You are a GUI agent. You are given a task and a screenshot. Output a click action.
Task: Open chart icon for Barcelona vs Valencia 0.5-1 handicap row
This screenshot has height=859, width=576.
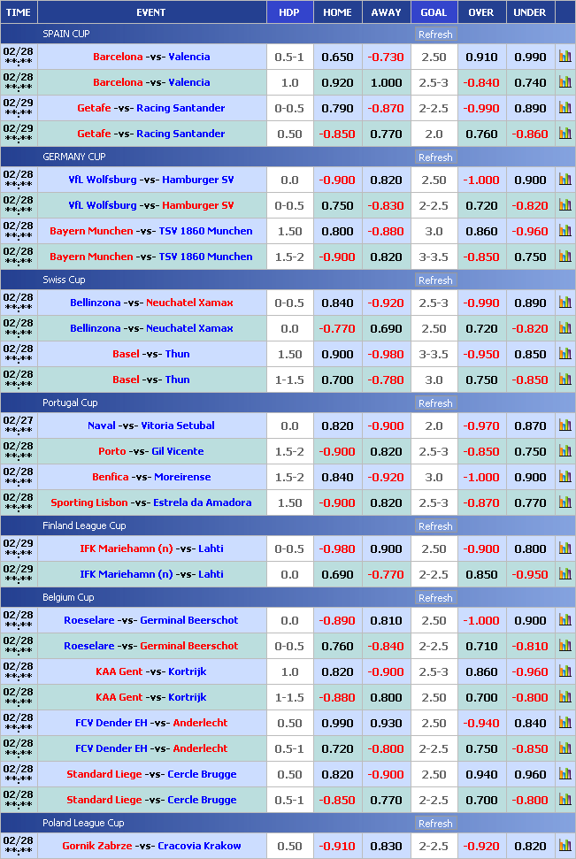click(x=564, y=57)
